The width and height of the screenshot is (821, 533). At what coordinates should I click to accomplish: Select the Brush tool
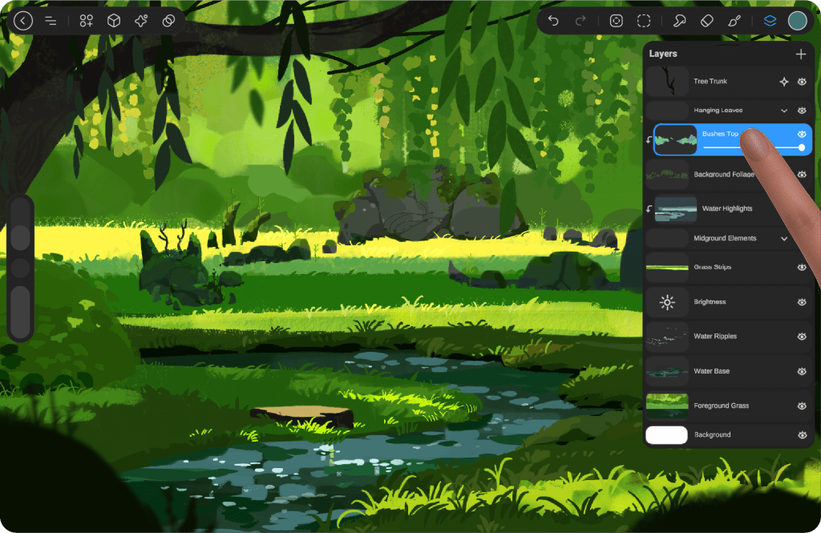(x=734, y=22)
